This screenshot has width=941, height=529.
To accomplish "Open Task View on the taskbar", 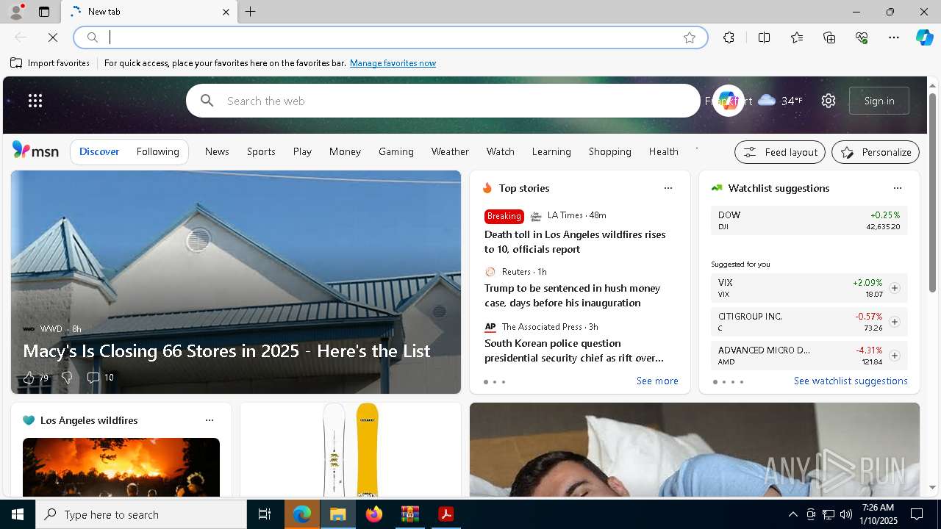I will coord(265,514).
